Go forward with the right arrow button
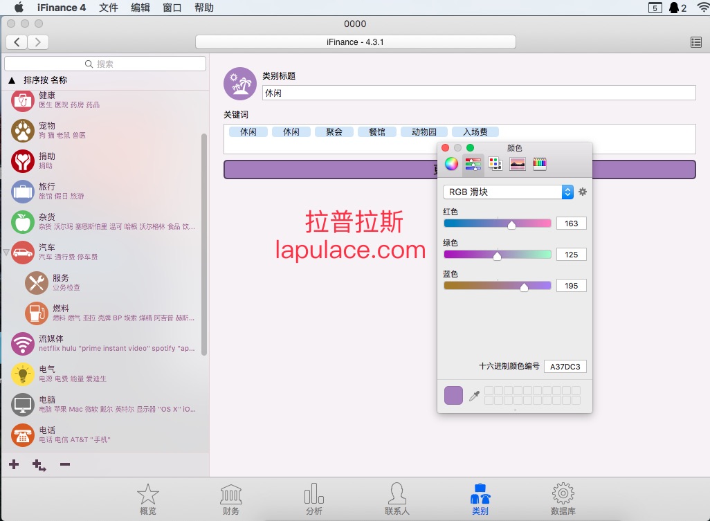The width and height of the screenshot is (710, 521). (38, 42)
